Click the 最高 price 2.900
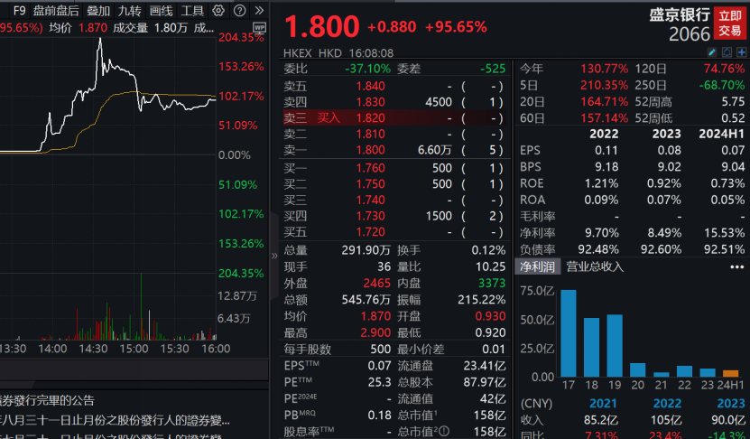The image size is (750, 439). point(375,332)
